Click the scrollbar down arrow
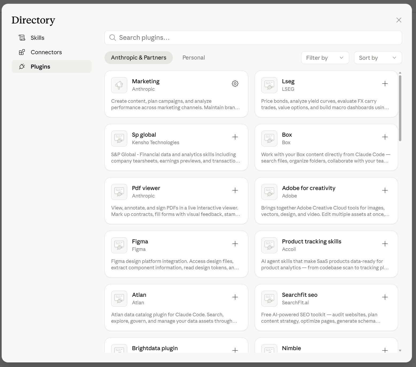The image size is (416, 367). pos(400,350)
